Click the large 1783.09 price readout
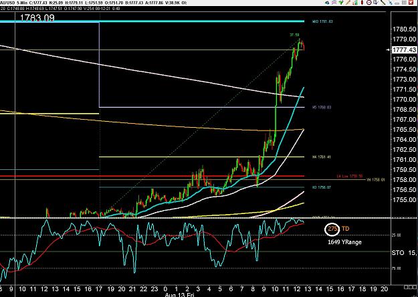Viewport: 418px width, 297px height. [x=37, y=18]
